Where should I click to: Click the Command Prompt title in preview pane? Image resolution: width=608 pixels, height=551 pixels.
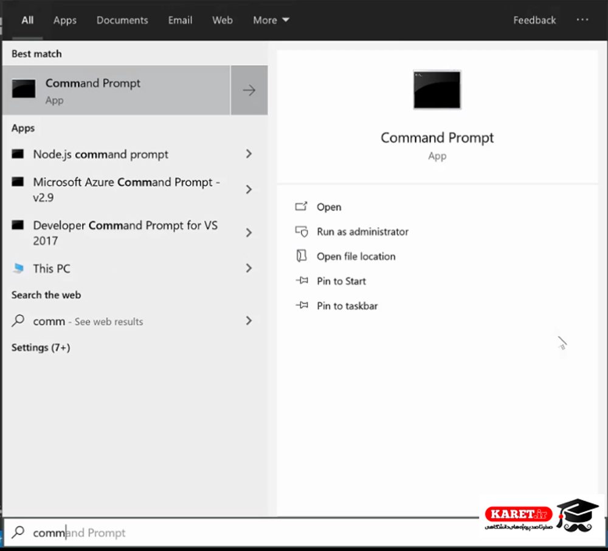click(437, 138)
